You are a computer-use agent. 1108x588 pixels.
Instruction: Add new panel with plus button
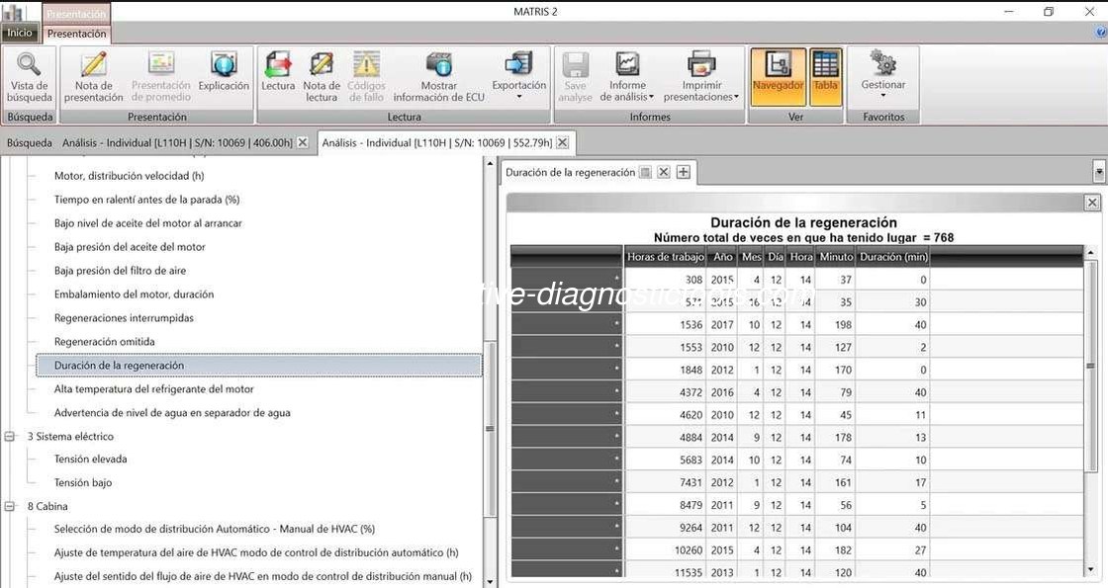pyautogui.click(x=683, y=172)
